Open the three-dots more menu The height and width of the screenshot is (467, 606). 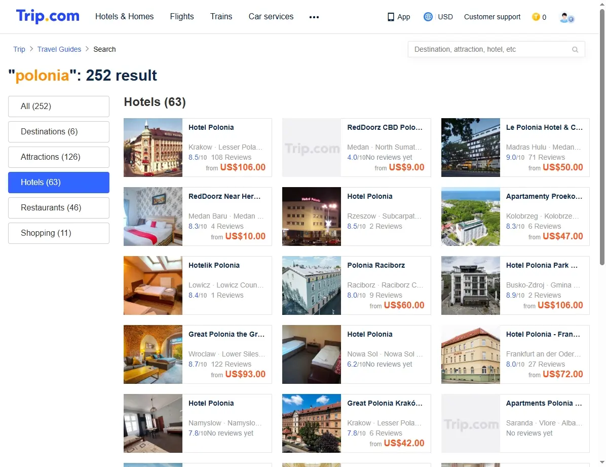(314, 17)
